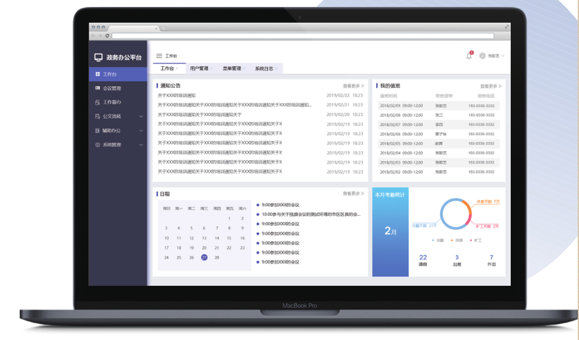579x340 pixels.
Task: Open the notice dated 2019/02/22
Action: 260,95
